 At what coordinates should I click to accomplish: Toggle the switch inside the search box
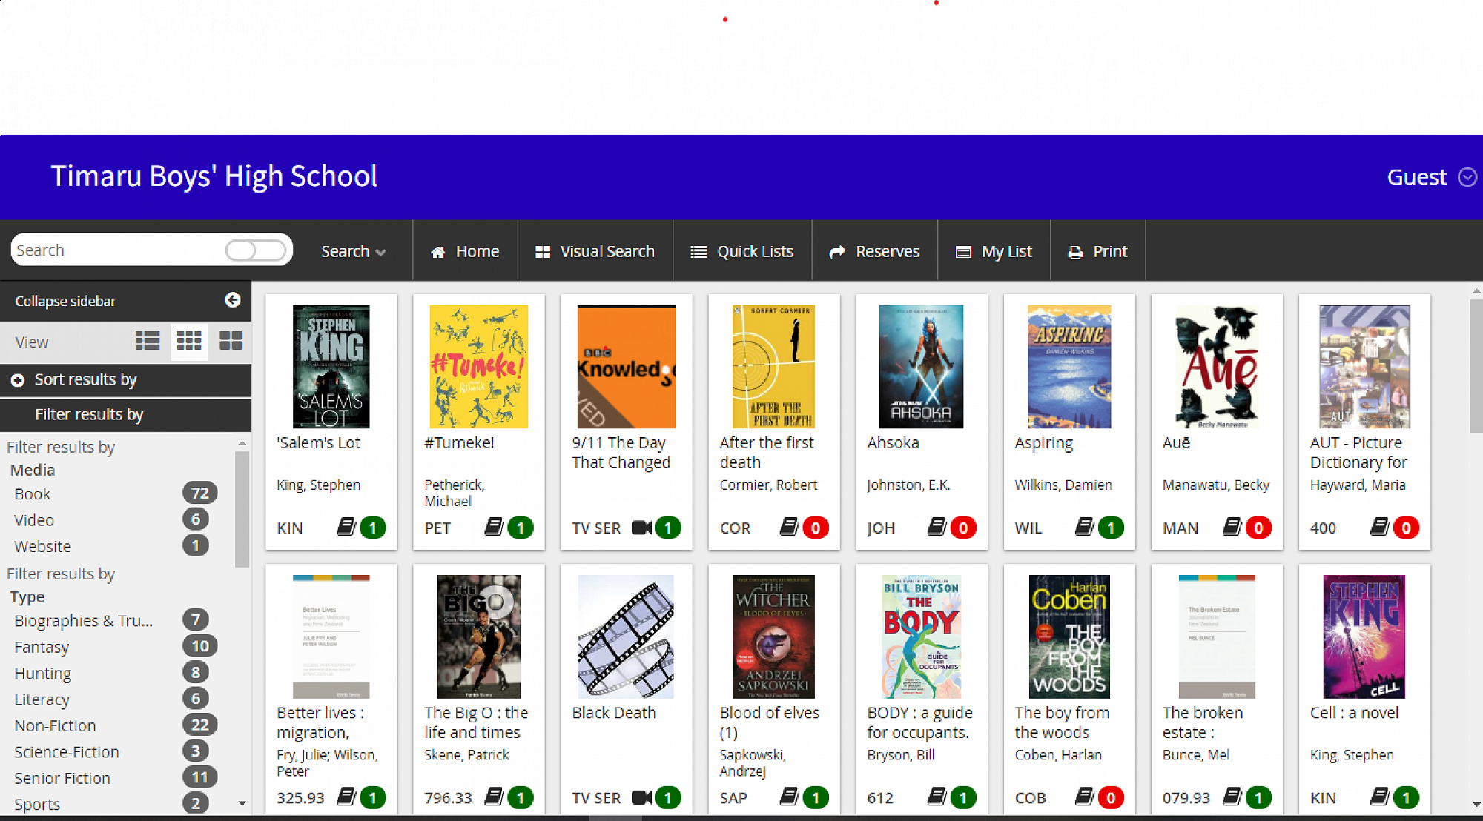(x=255, y=250)
